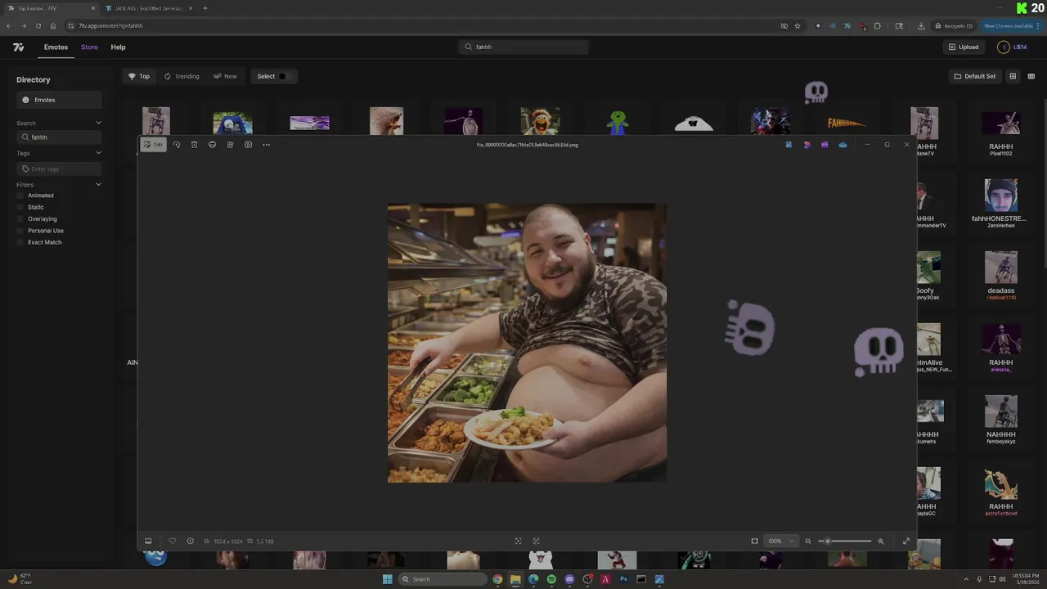Click the actual-size icon in Photos
The width and height of the screenshot is (1047, 589).
pos(536,541)
